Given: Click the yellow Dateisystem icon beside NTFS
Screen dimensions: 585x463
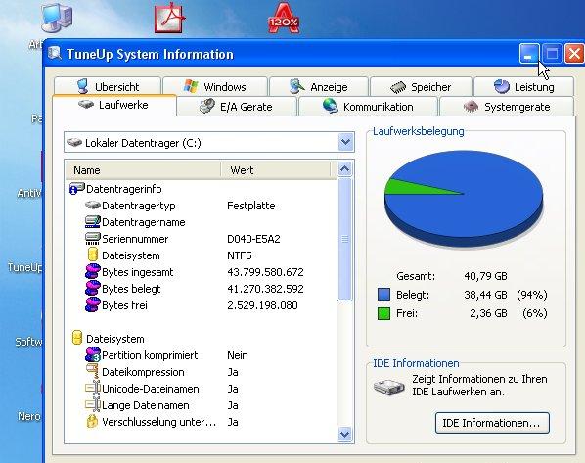Looking at the screenshot, I should coord(93,255).
